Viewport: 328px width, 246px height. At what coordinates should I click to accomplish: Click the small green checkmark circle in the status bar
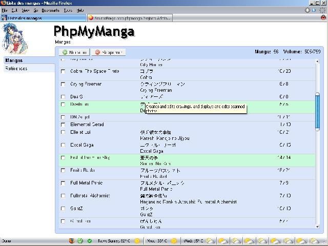pos(90,241)
